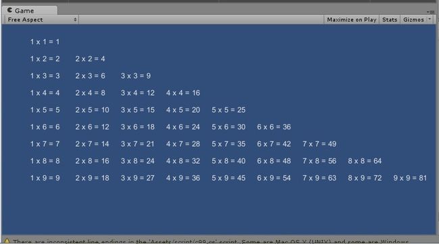Viewport: 439px width, 244px height.
Task: Click the text '1 x 2 = 2'
Action: pos(45,59)
